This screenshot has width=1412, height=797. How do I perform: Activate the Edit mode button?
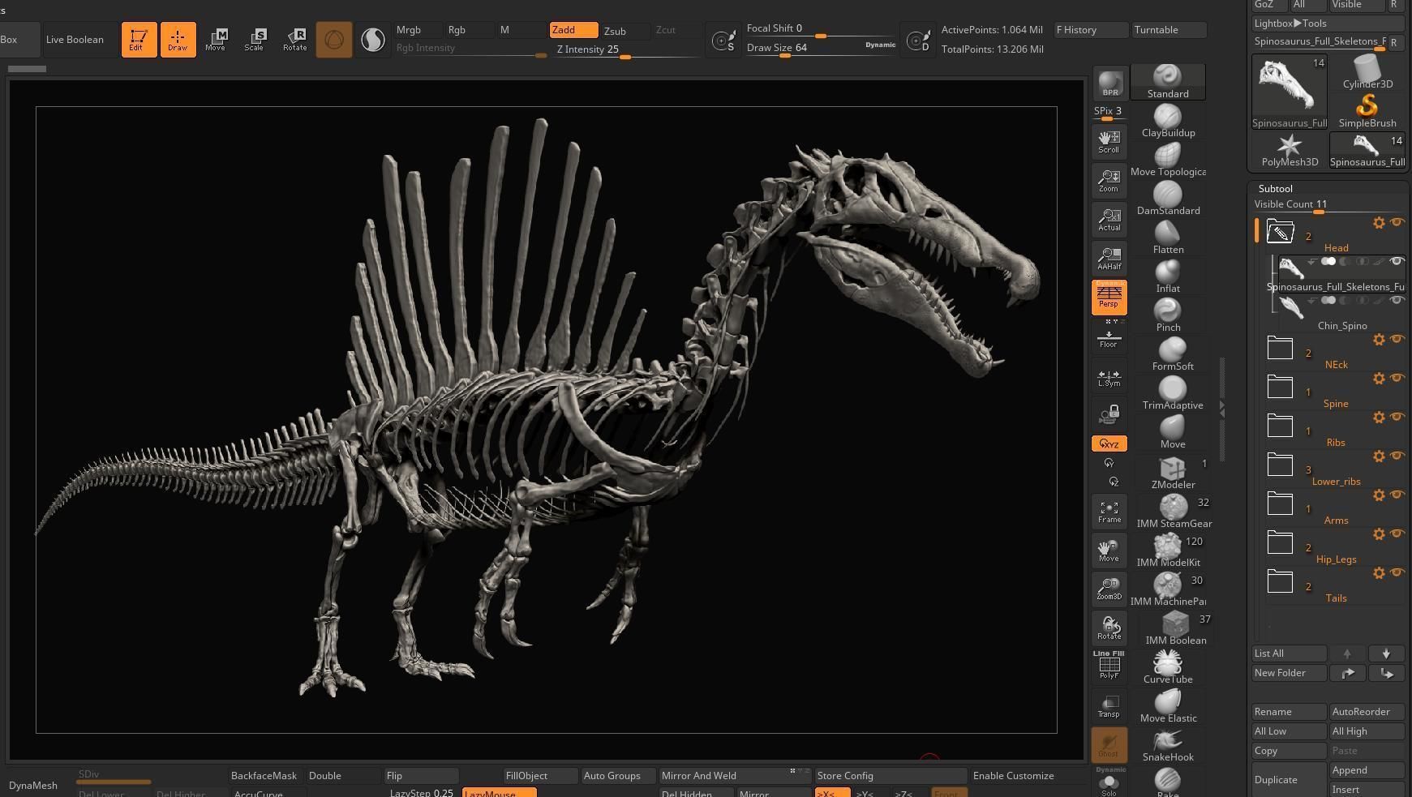(x=139, y=39)
